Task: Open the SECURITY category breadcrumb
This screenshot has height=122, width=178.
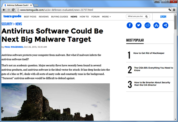Action: tap(7, 24)
